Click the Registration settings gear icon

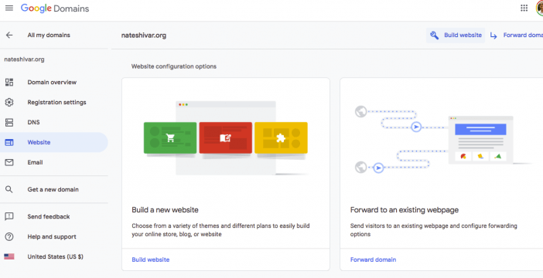[x=9, y=103]
